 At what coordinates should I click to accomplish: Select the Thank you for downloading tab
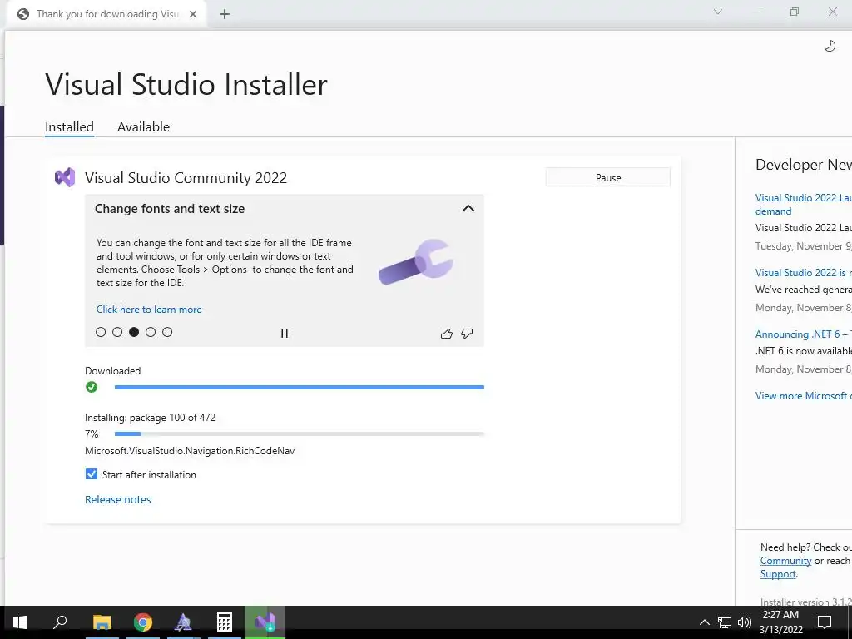coord(107,14)
